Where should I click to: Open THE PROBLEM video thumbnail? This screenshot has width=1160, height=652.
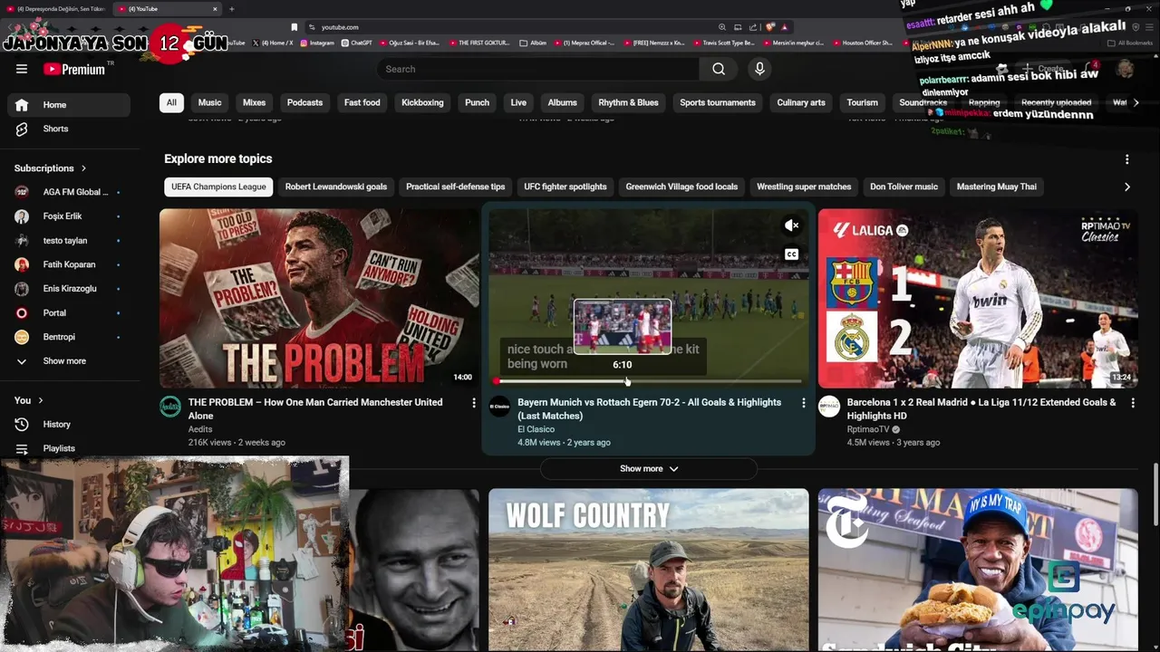coord(319,299)
